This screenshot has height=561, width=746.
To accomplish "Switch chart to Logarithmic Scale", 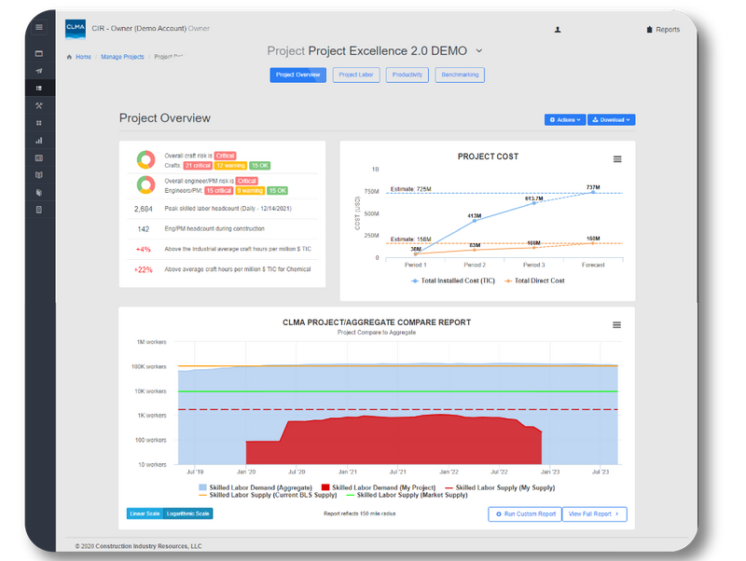I will 189,513.
